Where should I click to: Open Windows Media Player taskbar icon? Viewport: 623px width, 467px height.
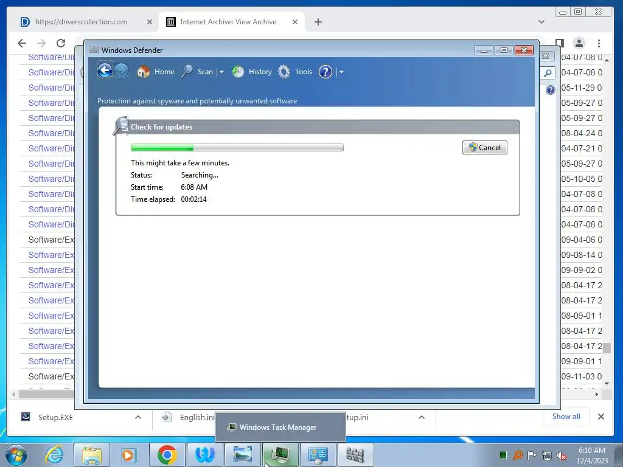click(x=128, y=455)
